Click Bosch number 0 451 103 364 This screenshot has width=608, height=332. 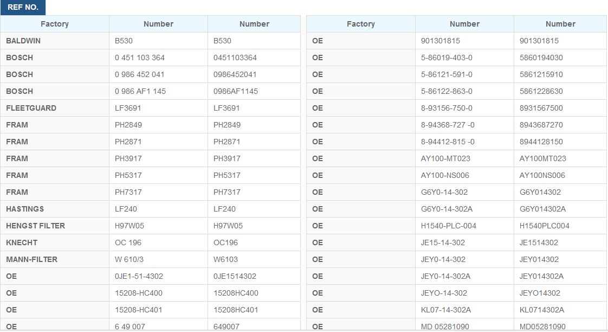pyautogui.click(x=140, y=58)
